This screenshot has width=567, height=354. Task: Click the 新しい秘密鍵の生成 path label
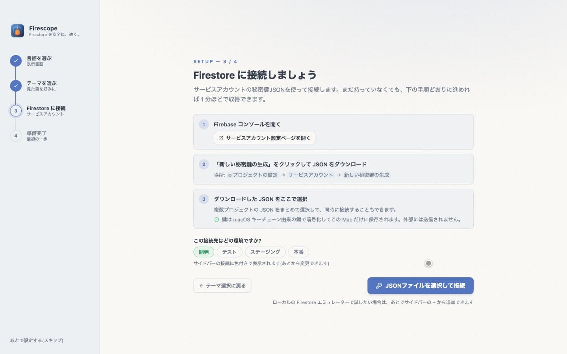[367, 175]
